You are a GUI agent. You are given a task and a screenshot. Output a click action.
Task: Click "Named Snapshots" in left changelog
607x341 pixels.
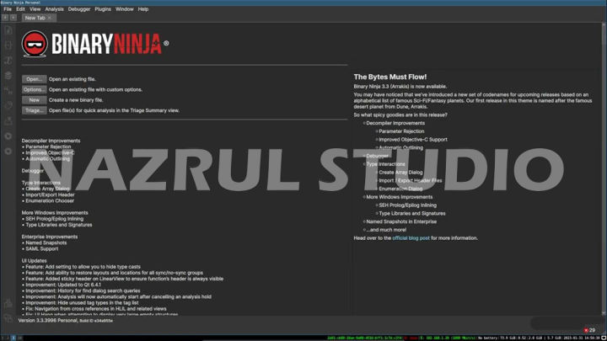[x=46, y=242]
